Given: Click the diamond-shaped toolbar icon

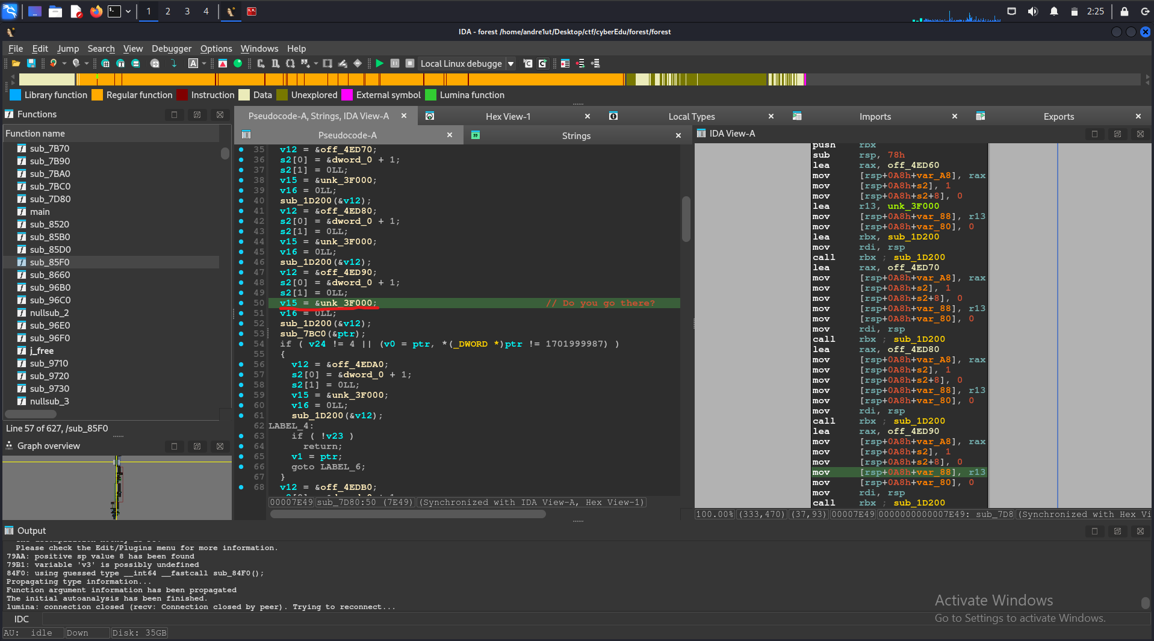Looking at the screenshot, I should [x=358, y=63].
